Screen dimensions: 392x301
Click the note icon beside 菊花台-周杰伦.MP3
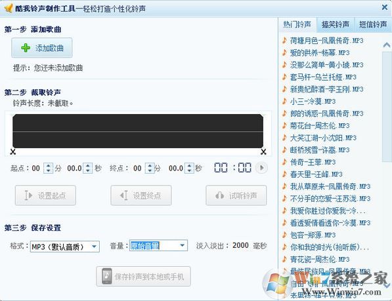click(284, 125)
